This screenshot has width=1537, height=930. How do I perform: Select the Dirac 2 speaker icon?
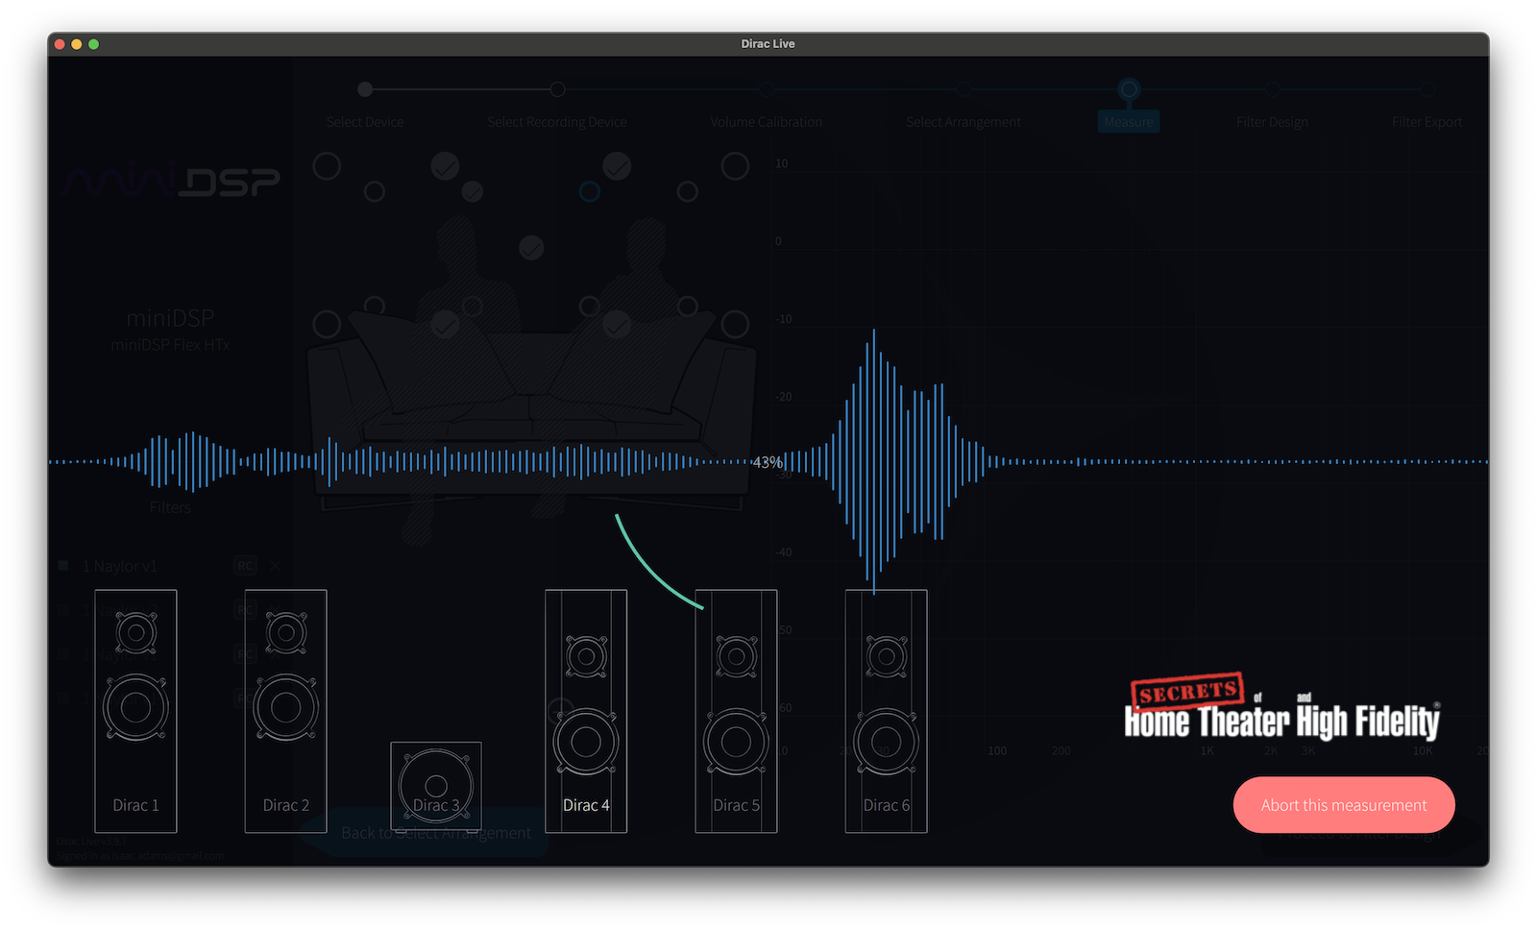[x=285, y=711]
